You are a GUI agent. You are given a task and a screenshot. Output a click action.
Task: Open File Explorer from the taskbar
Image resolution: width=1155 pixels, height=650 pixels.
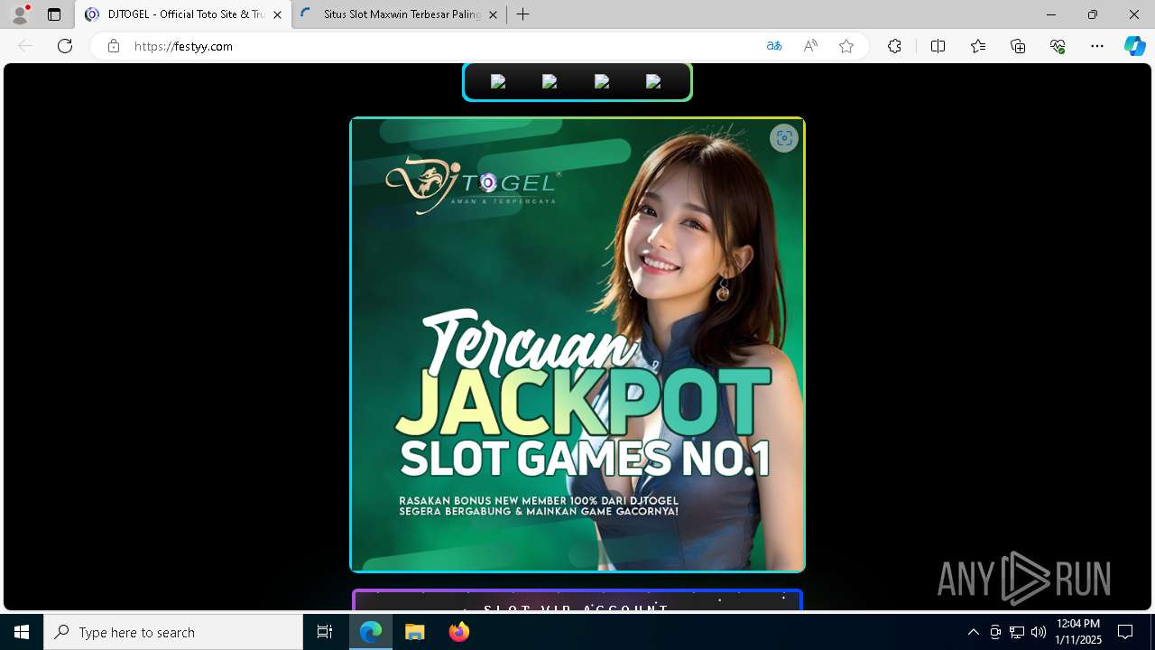415,632
